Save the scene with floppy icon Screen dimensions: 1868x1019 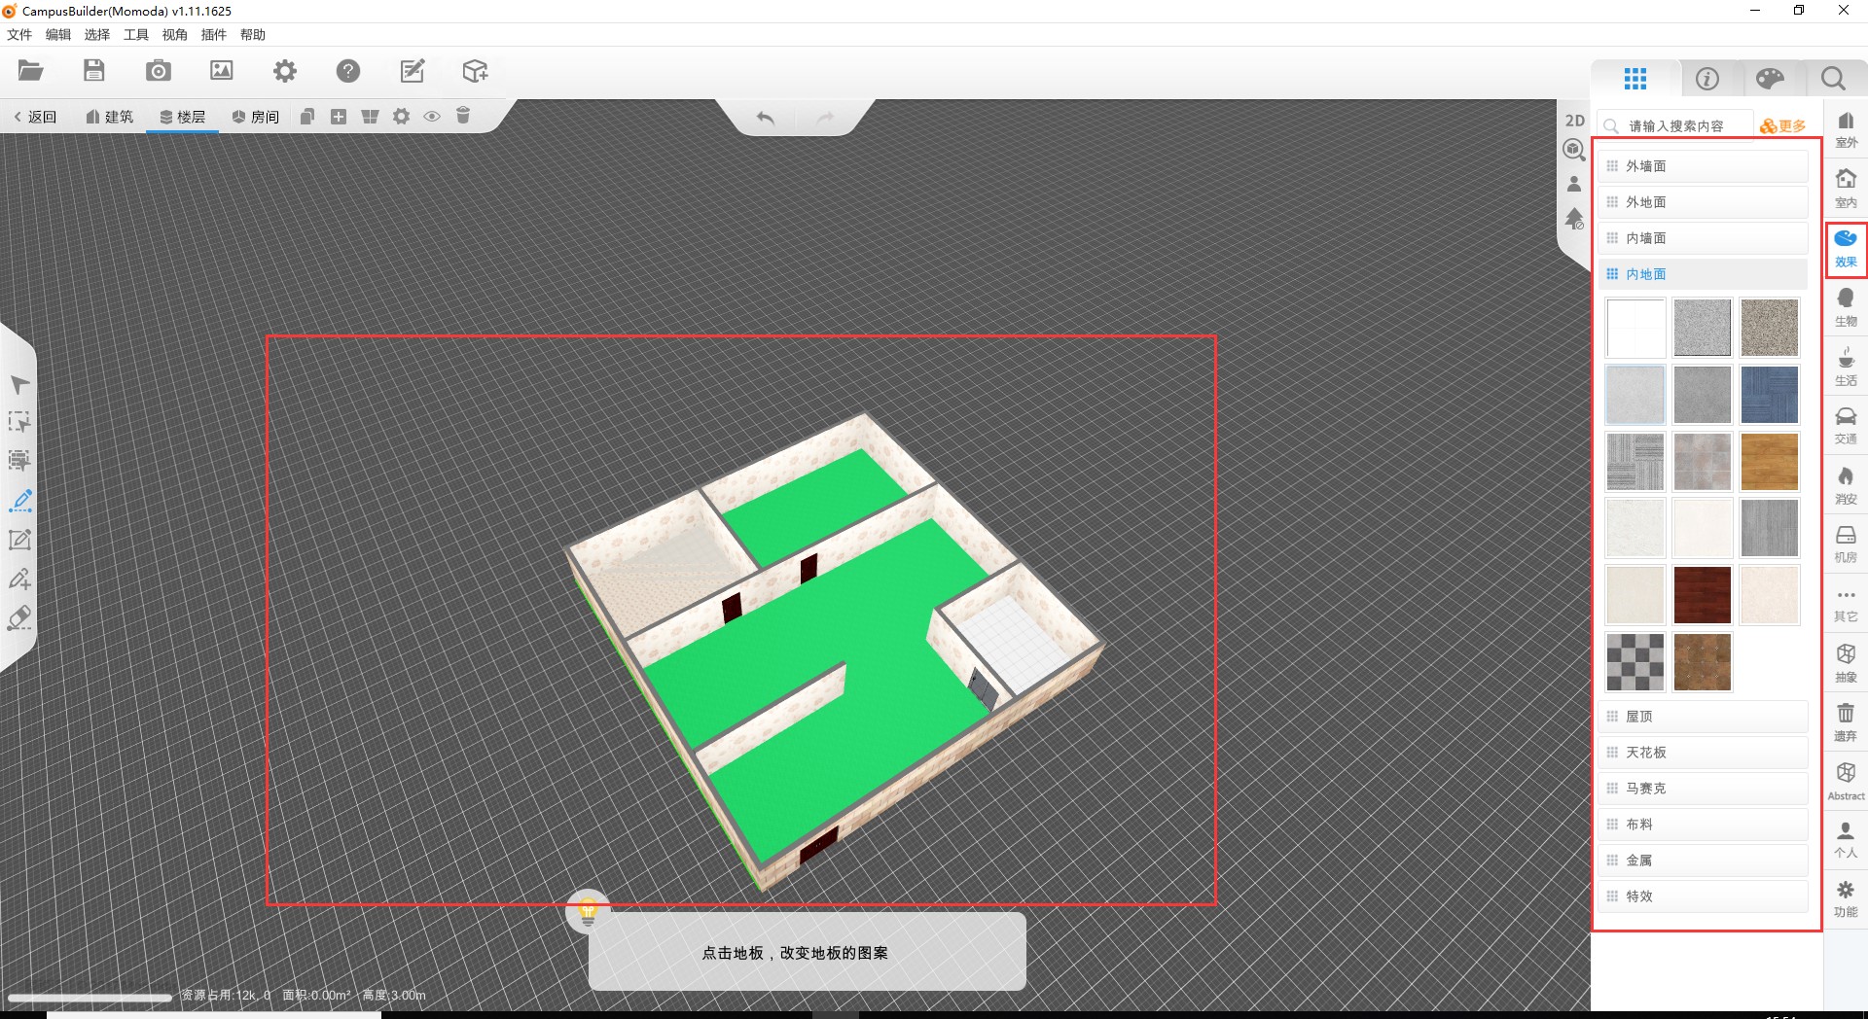click(93, 71)
